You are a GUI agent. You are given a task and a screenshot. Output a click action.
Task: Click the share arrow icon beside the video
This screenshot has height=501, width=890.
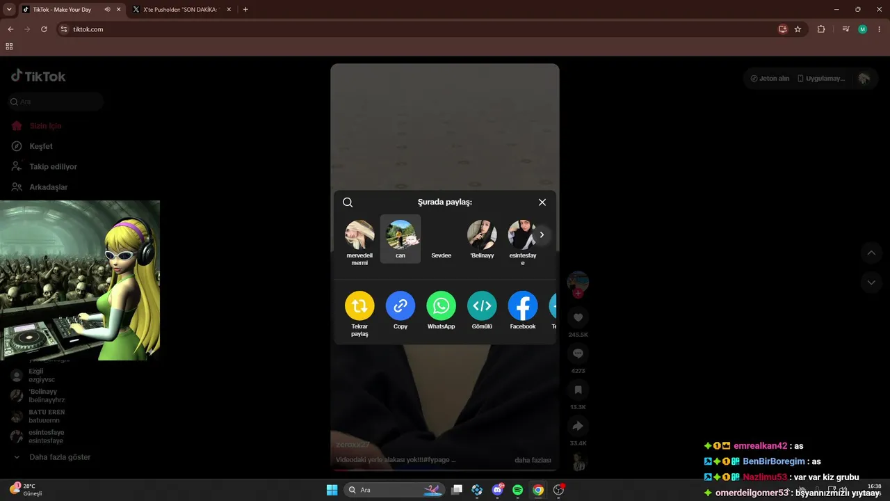(578, 427)
